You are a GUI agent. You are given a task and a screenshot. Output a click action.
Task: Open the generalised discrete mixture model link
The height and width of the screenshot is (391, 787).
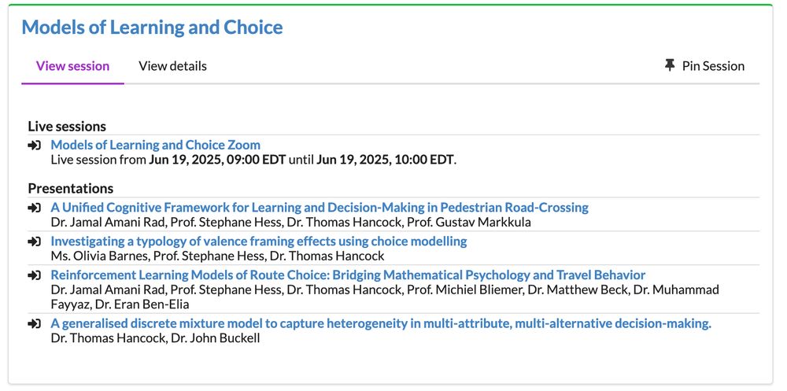pos(381,324)
